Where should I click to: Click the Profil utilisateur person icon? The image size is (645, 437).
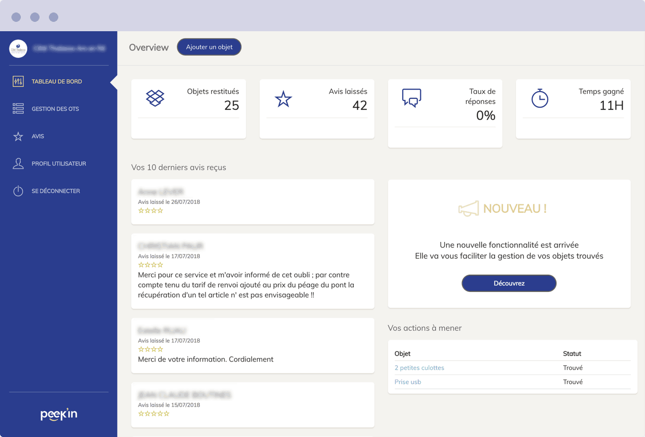(x=18, y=163)
